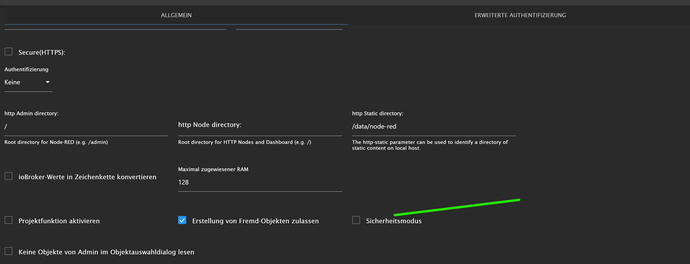Enable the Secure(HTTPS) checkbox

9,52
